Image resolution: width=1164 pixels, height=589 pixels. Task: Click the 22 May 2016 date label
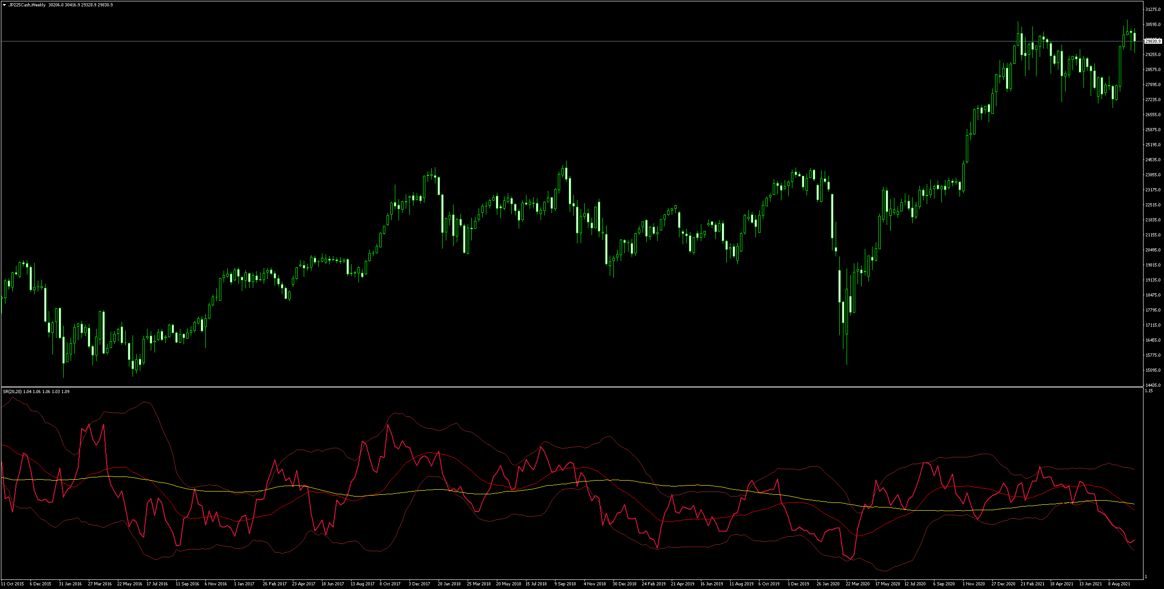(x=130, y=584)
